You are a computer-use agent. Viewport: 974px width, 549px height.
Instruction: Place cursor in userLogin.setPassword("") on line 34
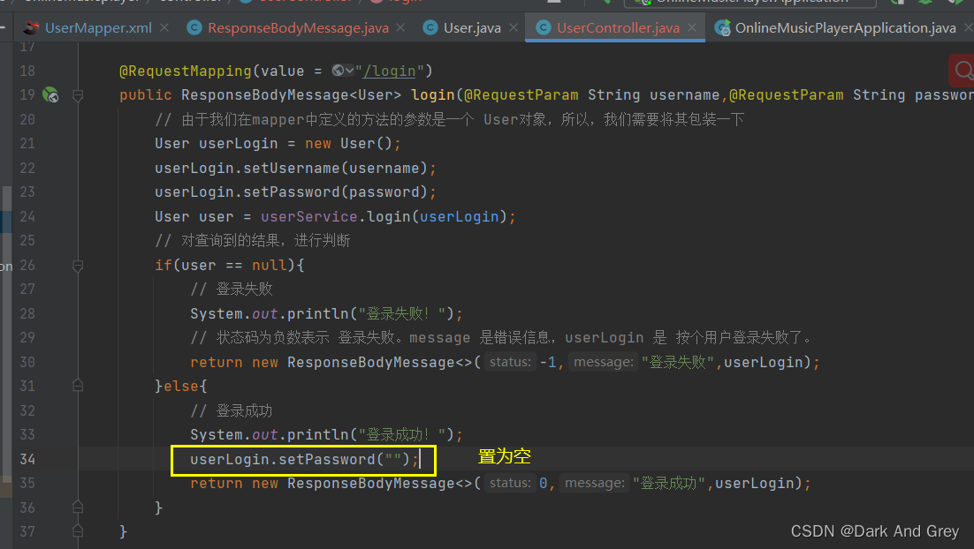click(x=304, y=460)
